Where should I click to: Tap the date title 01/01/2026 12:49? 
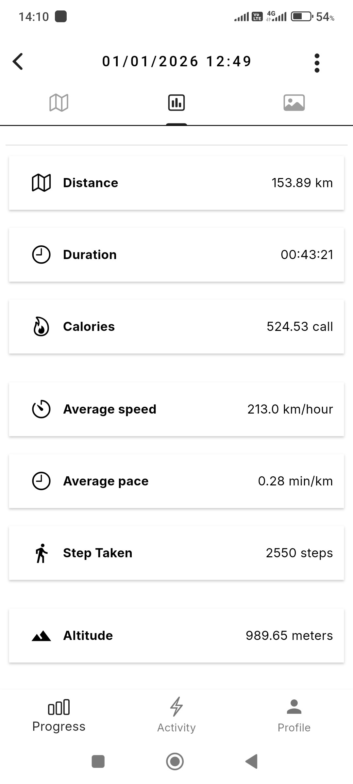tap(176, 61)
